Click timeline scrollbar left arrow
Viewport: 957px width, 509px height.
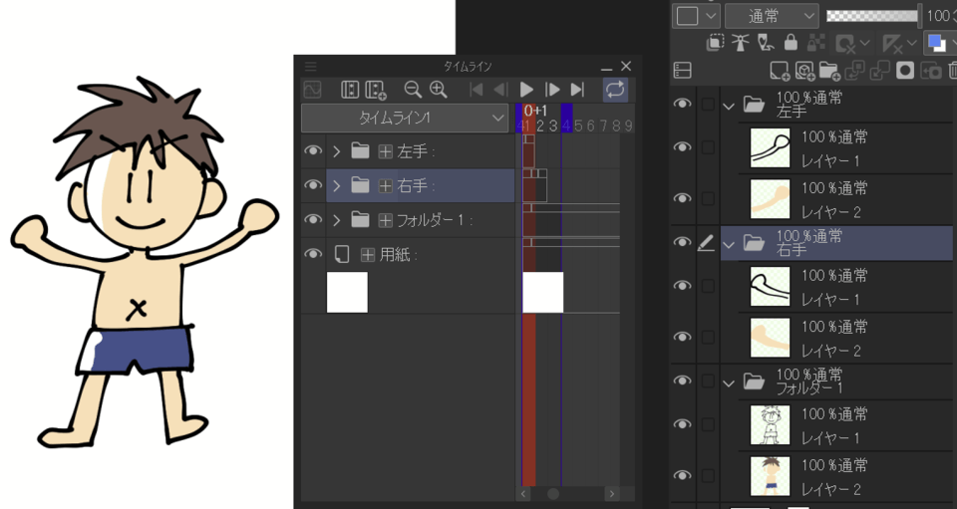[524, 493]
